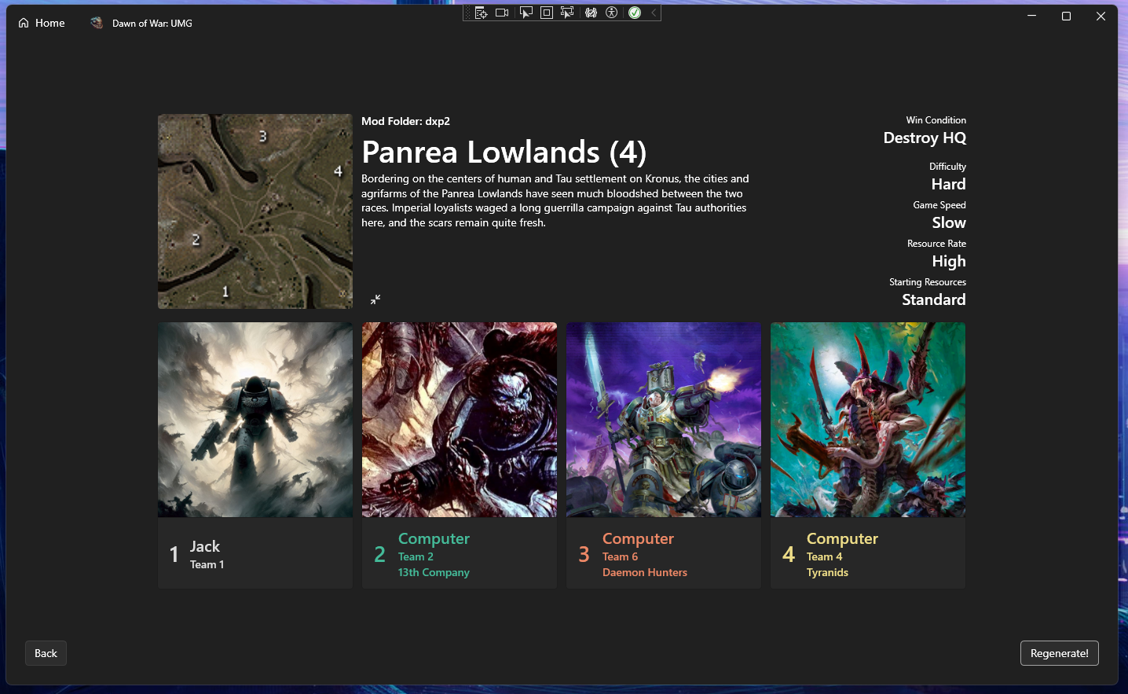Click 'Team 2' under player 2
1128x694 pixels.
[416, 556]
